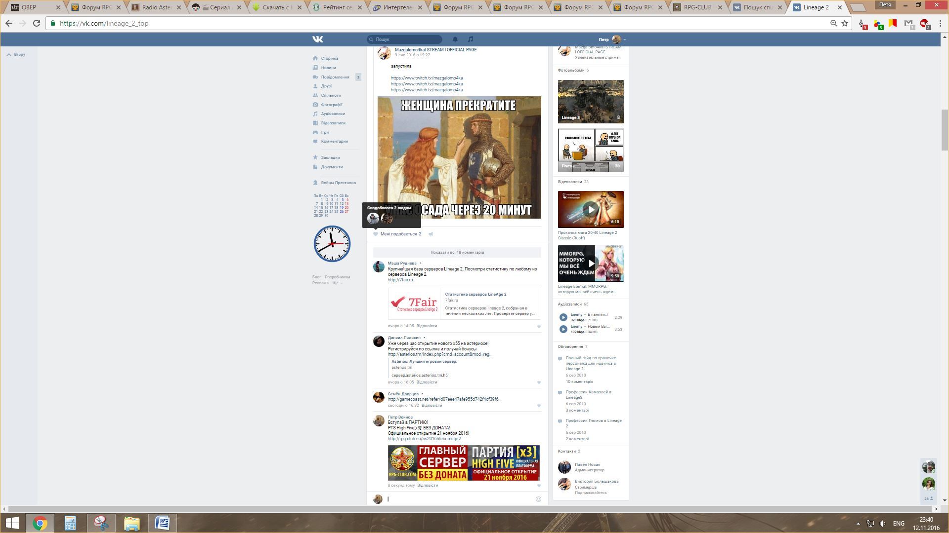Open Павел Новак contact profile
Screen dimensions: 949x533
587,464
